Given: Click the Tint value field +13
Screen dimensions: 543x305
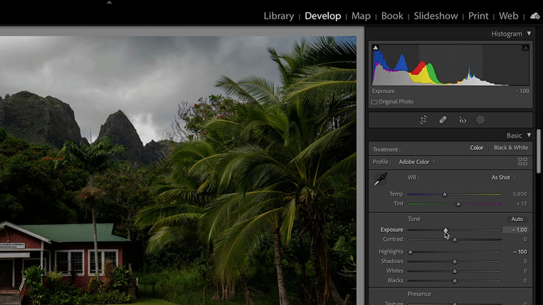Looking at the screenshot, I should pyautogui.click(x=521, y=204).
